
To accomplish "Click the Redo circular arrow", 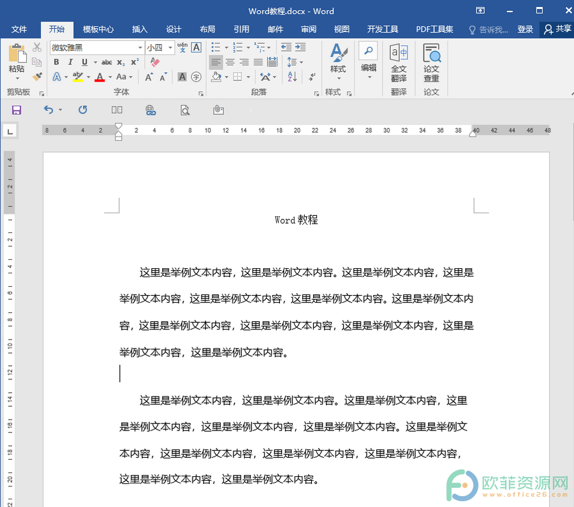I will pyautogui.click(x=83, y=110).
